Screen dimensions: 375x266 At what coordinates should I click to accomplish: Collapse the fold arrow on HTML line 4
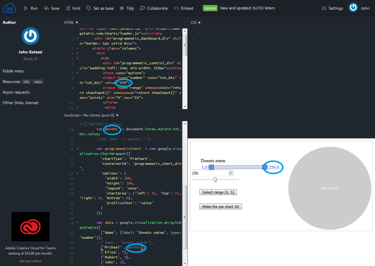coord(77,53)
